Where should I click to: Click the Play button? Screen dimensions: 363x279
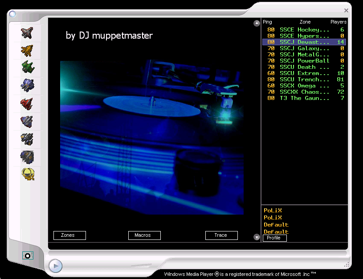(x=56, y=266)
